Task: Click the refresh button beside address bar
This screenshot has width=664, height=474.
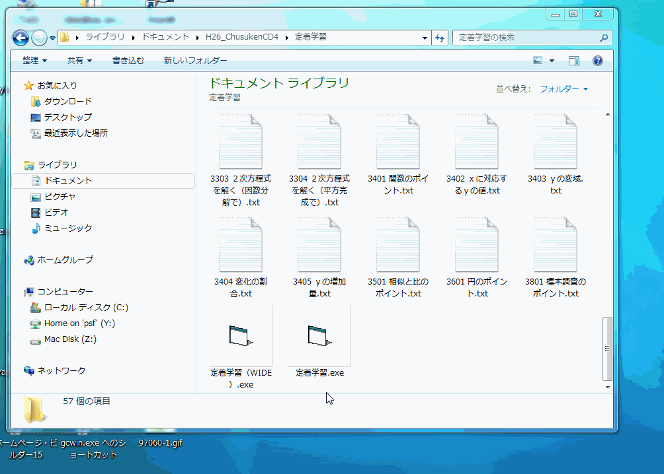Action: (x=440, y=38)
